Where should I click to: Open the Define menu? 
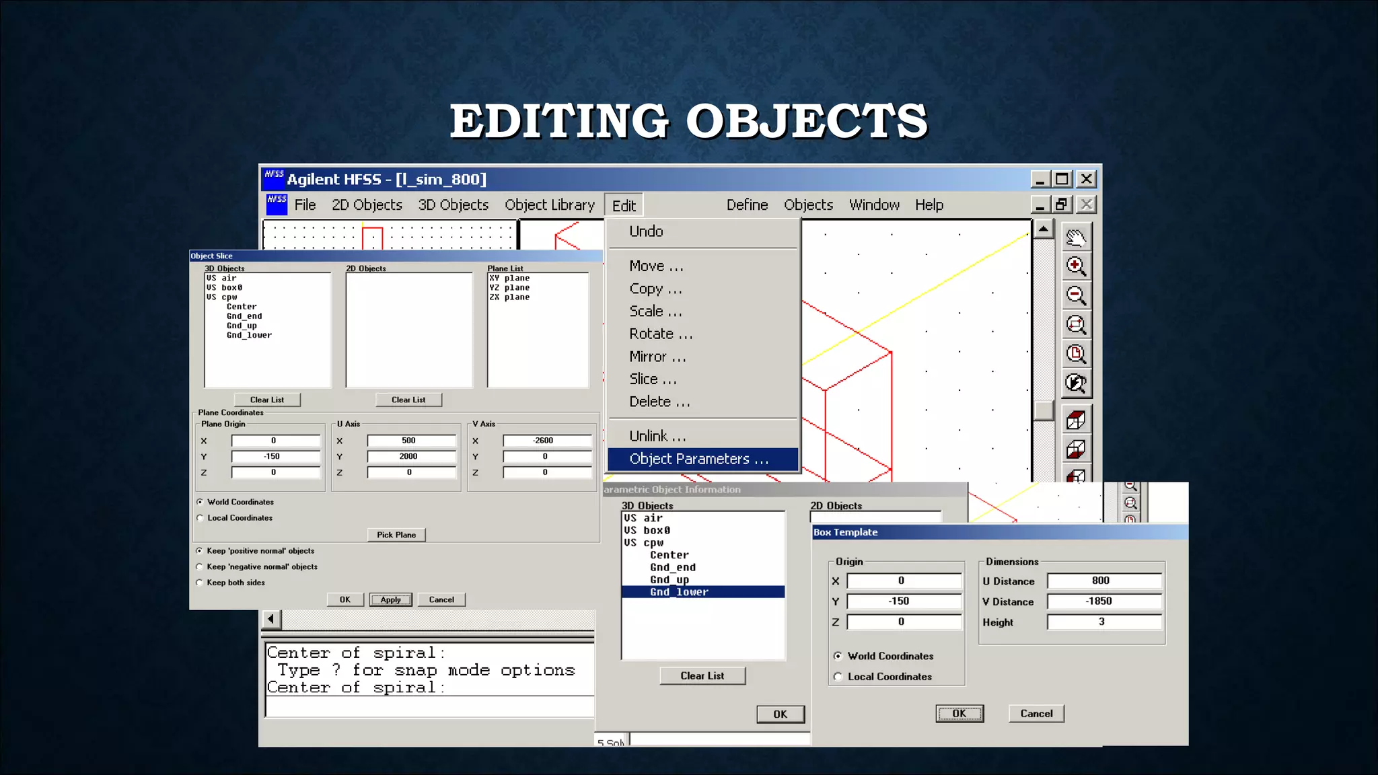[x=747, y=205]
